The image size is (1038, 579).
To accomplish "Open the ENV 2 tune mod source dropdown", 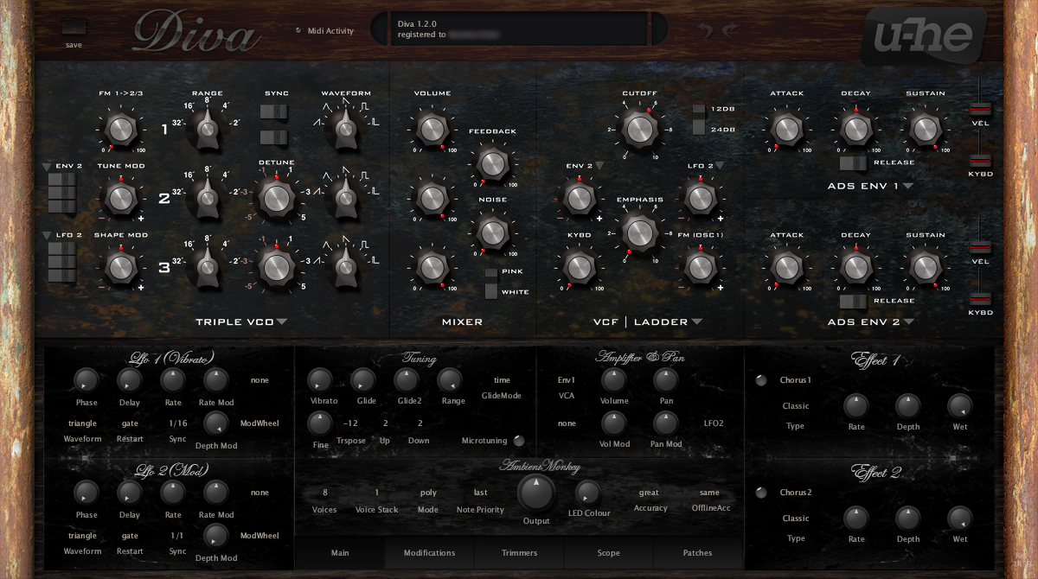I will pyautogui.click(x=47, y=165).
